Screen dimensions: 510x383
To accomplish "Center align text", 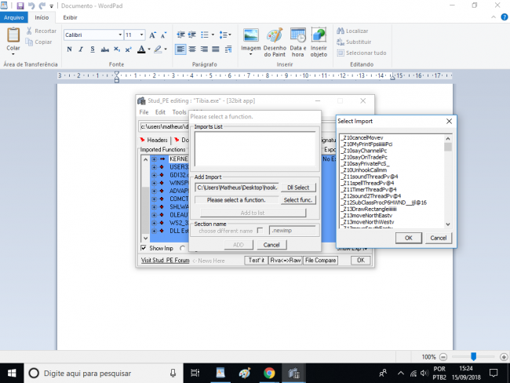I will pos(192,49).
